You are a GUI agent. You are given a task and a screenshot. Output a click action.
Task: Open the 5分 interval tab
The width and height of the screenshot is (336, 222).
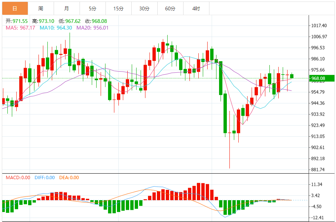(x=93, y=8)
